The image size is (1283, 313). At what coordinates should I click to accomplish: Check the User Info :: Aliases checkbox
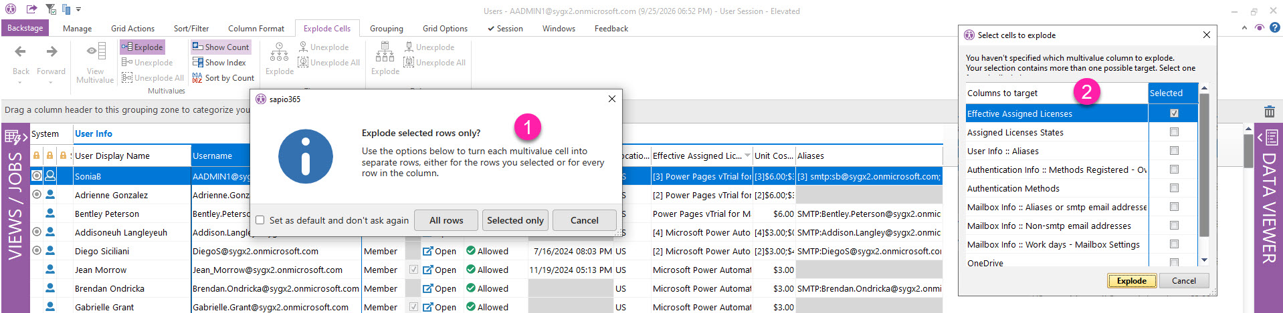tap(1174, 151)
